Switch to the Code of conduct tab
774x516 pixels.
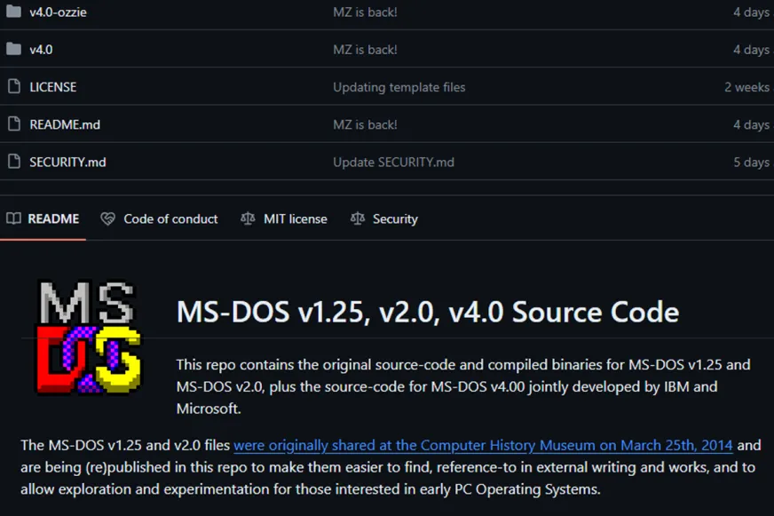coord(159,218)
